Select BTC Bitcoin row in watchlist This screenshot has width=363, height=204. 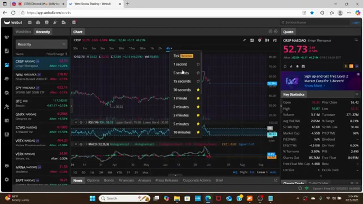[41, 103]
